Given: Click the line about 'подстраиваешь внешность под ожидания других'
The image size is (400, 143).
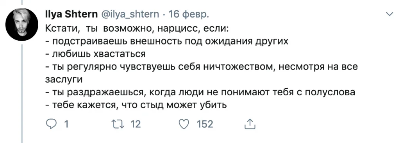Looking at the screenshot, I should click(166, 41).
